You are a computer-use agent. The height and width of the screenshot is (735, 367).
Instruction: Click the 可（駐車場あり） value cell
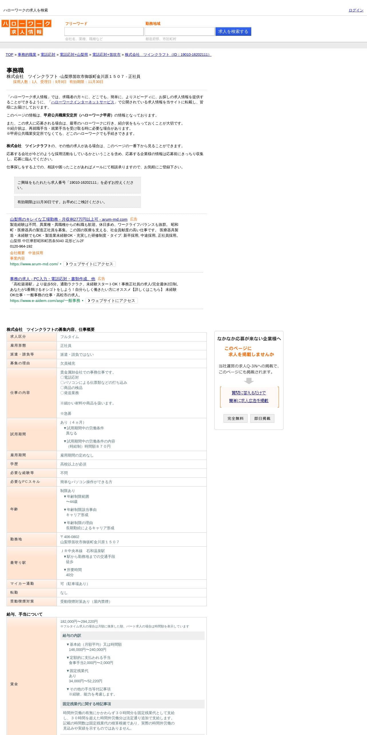click(131, 584)
